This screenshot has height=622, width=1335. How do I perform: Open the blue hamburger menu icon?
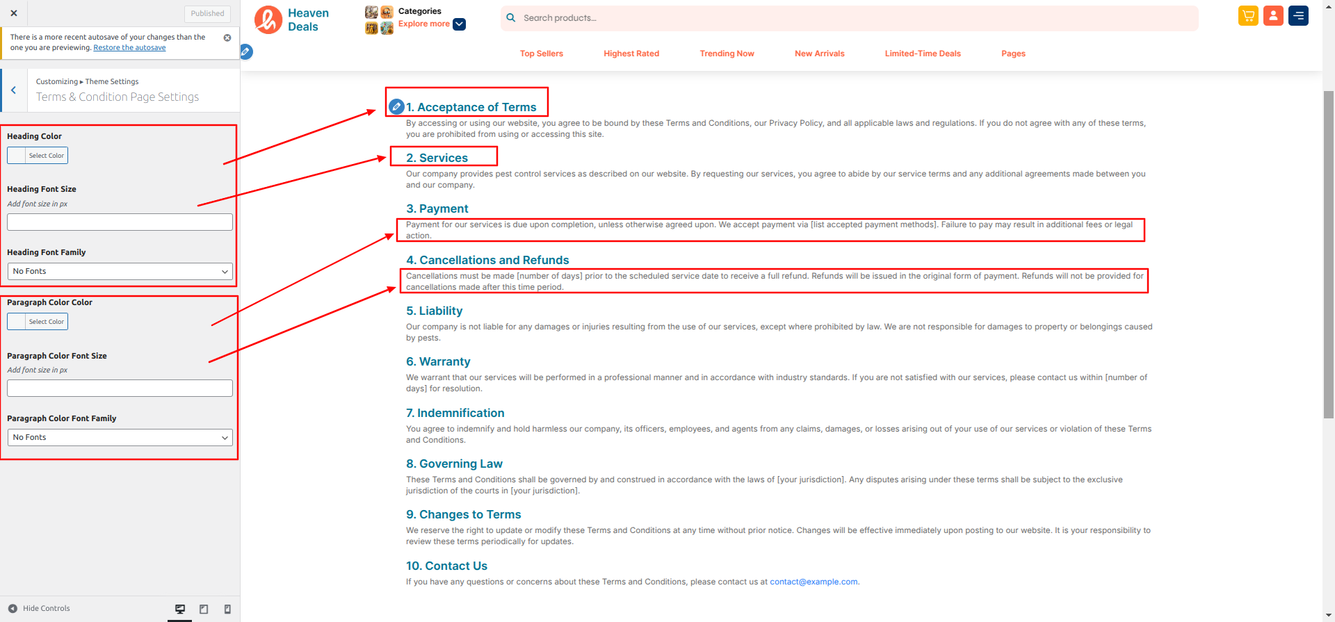tap(1298, 16)
